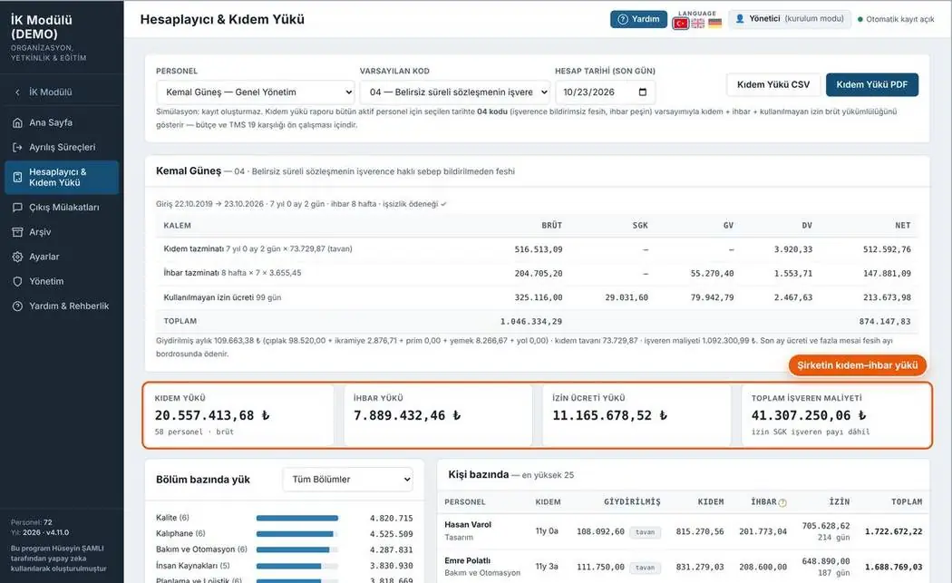Click the Toplam İşveren Maliyeti value 41.307.250,06 ₺
The image size is (952, 583).
(x=809, y=416)
